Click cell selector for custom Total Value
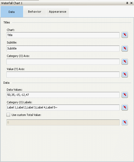Image resolution: width=134 pixels, height=162 pixels. pyautogui.click(x=125, y=122)
